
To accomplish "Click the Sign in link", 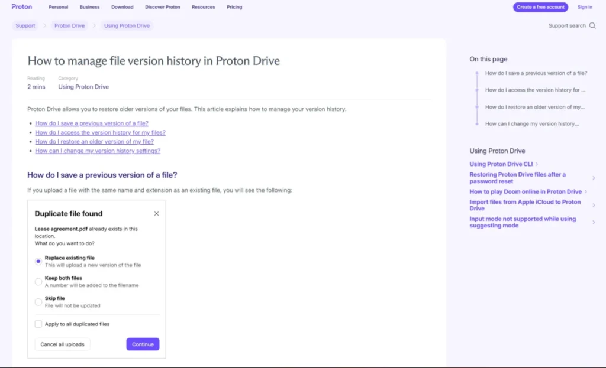I will pyautogui.click(x=584, y=7).
